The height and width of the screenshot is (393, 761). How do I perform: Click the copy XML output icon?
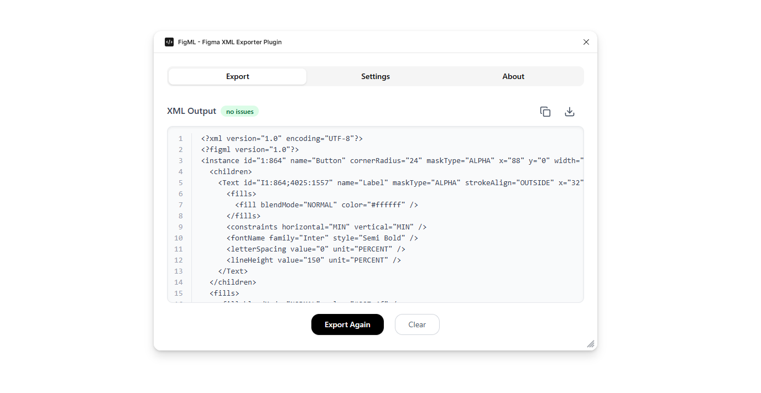[545, 111]
